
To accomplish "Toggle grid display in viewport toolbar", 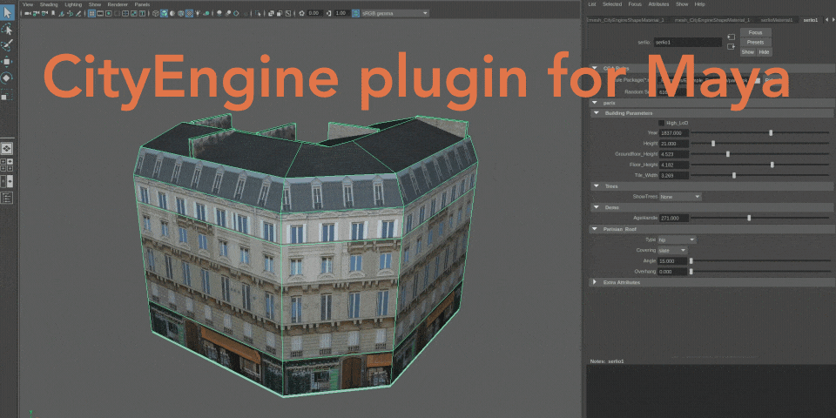I will [x=91, y=13].
